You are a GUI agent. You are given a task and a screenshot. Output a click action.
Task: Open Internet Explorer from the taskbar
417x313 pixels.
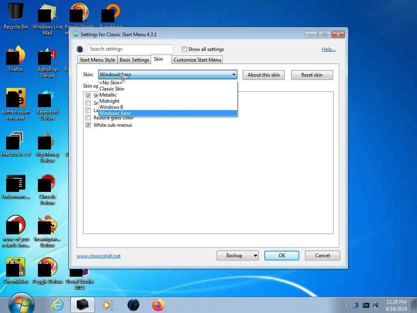[57, 305]
